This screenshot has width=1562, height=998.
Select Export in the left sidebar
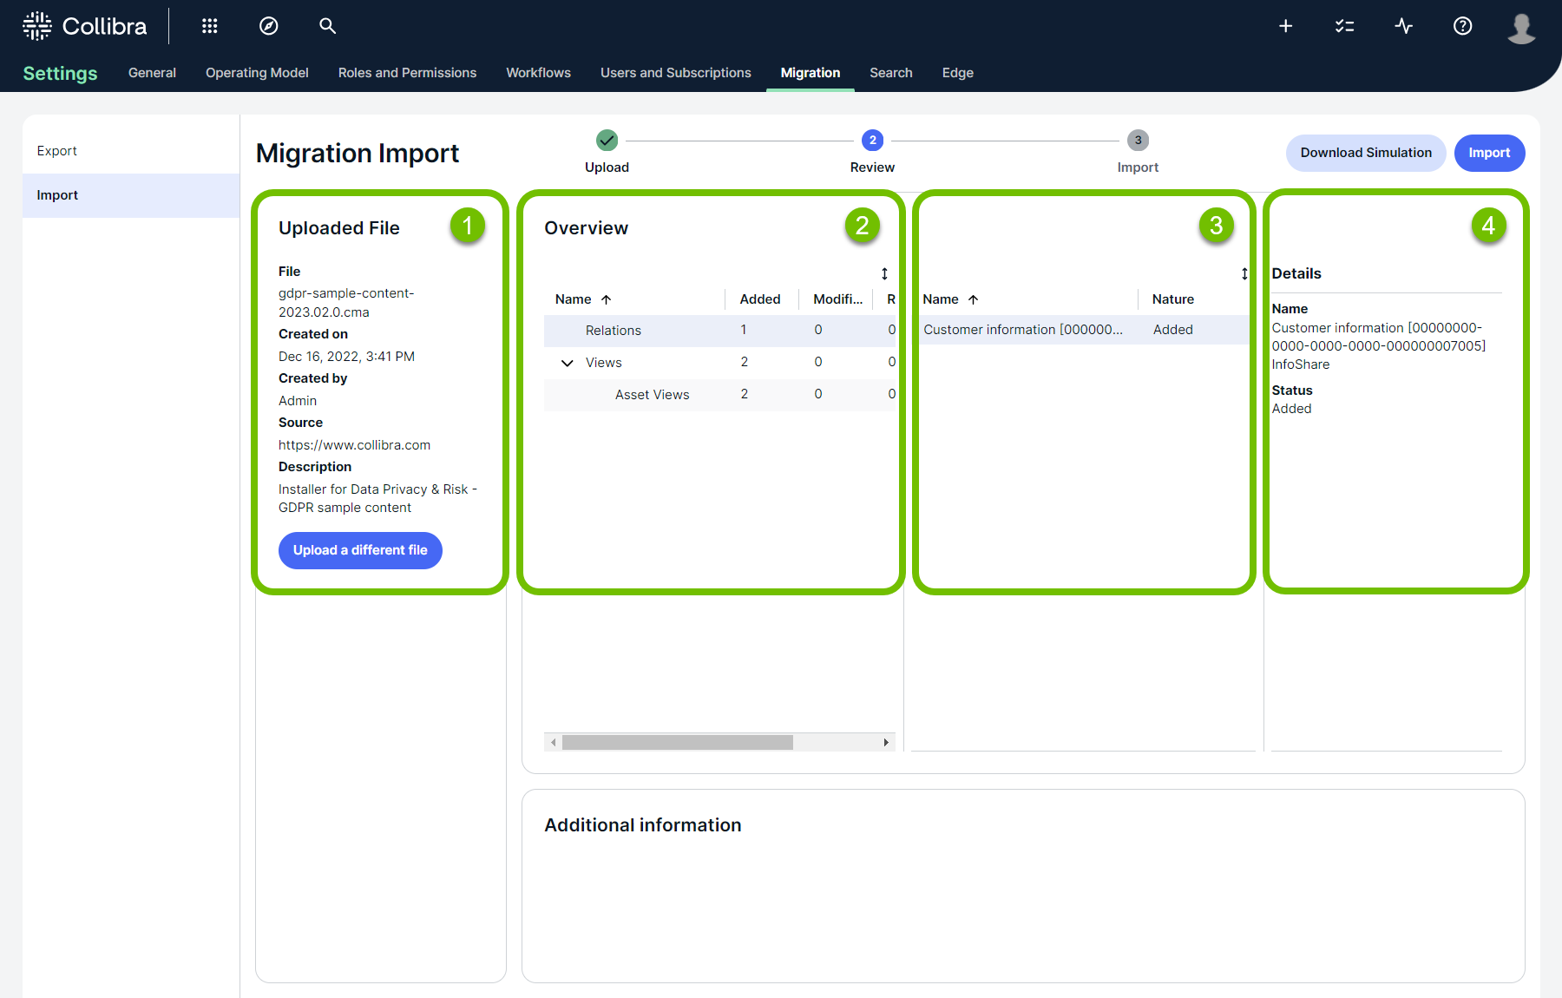click(x=57, y=151)
